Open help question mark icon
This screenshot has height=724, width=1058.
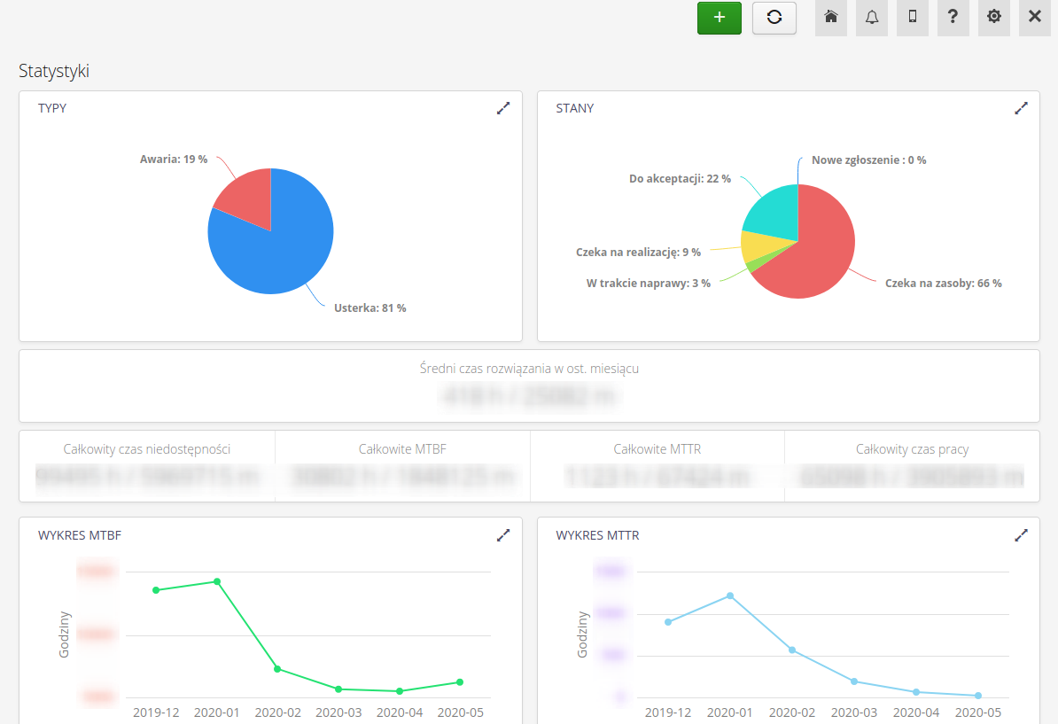tap(953, 18)
